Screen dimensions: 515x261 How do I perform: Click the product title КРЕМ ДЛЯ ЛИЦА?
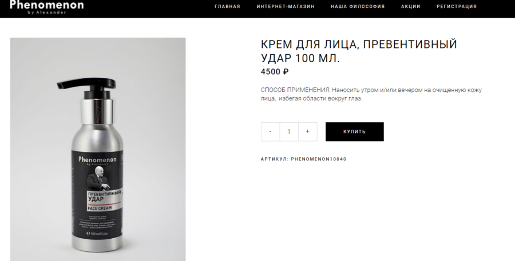pos(359,51)
